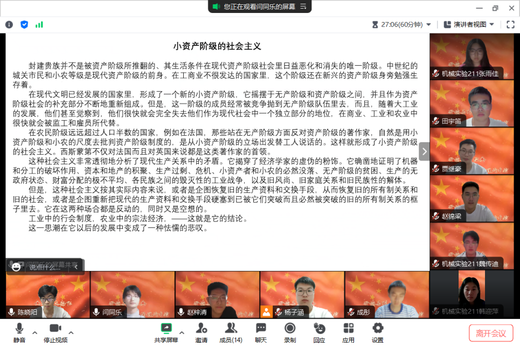Image resolution: width=520 pixels, height=347 pixels.
Task: Expand audio options arrow beside 静音
Action: [x=35, y=332]
